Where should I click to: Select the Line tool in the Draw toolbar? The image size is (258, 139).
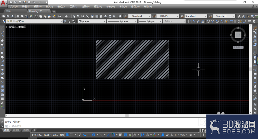coord(2,28)
